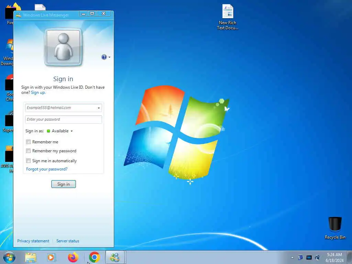Image resolution: width=352 pixels, height=264 pixels.
Task: Close the Windows Live Messenger window
Action: [104, 14]
